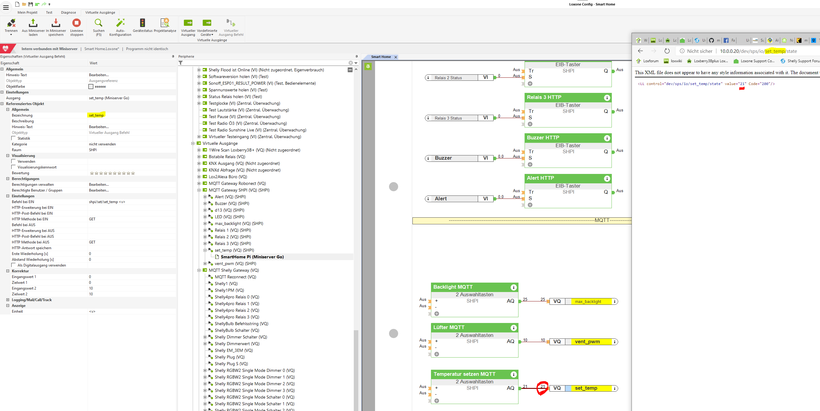Switch to the Diagnose tab
Screen dimensions: 820x411
[68, 12]
